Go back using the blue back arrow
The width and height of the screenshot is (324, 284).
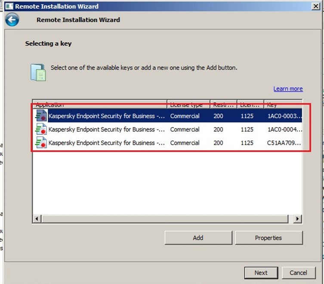[x=12, y=20]
